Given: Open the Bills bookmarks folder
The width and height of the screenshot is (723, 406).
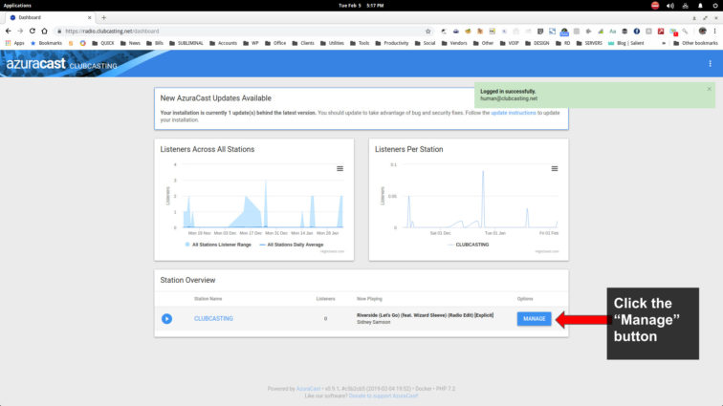Looking at the screenshot, I should 155,43.
